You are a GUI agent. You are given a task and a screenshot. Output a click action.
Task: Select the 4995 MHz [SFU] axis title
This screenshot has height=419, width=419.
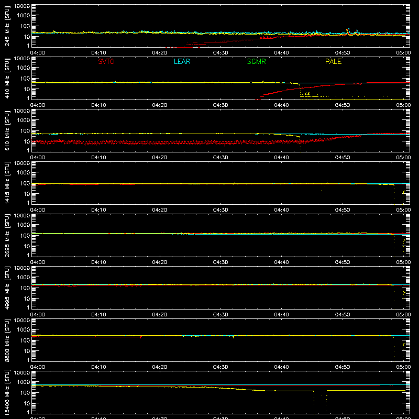point(7,288)
